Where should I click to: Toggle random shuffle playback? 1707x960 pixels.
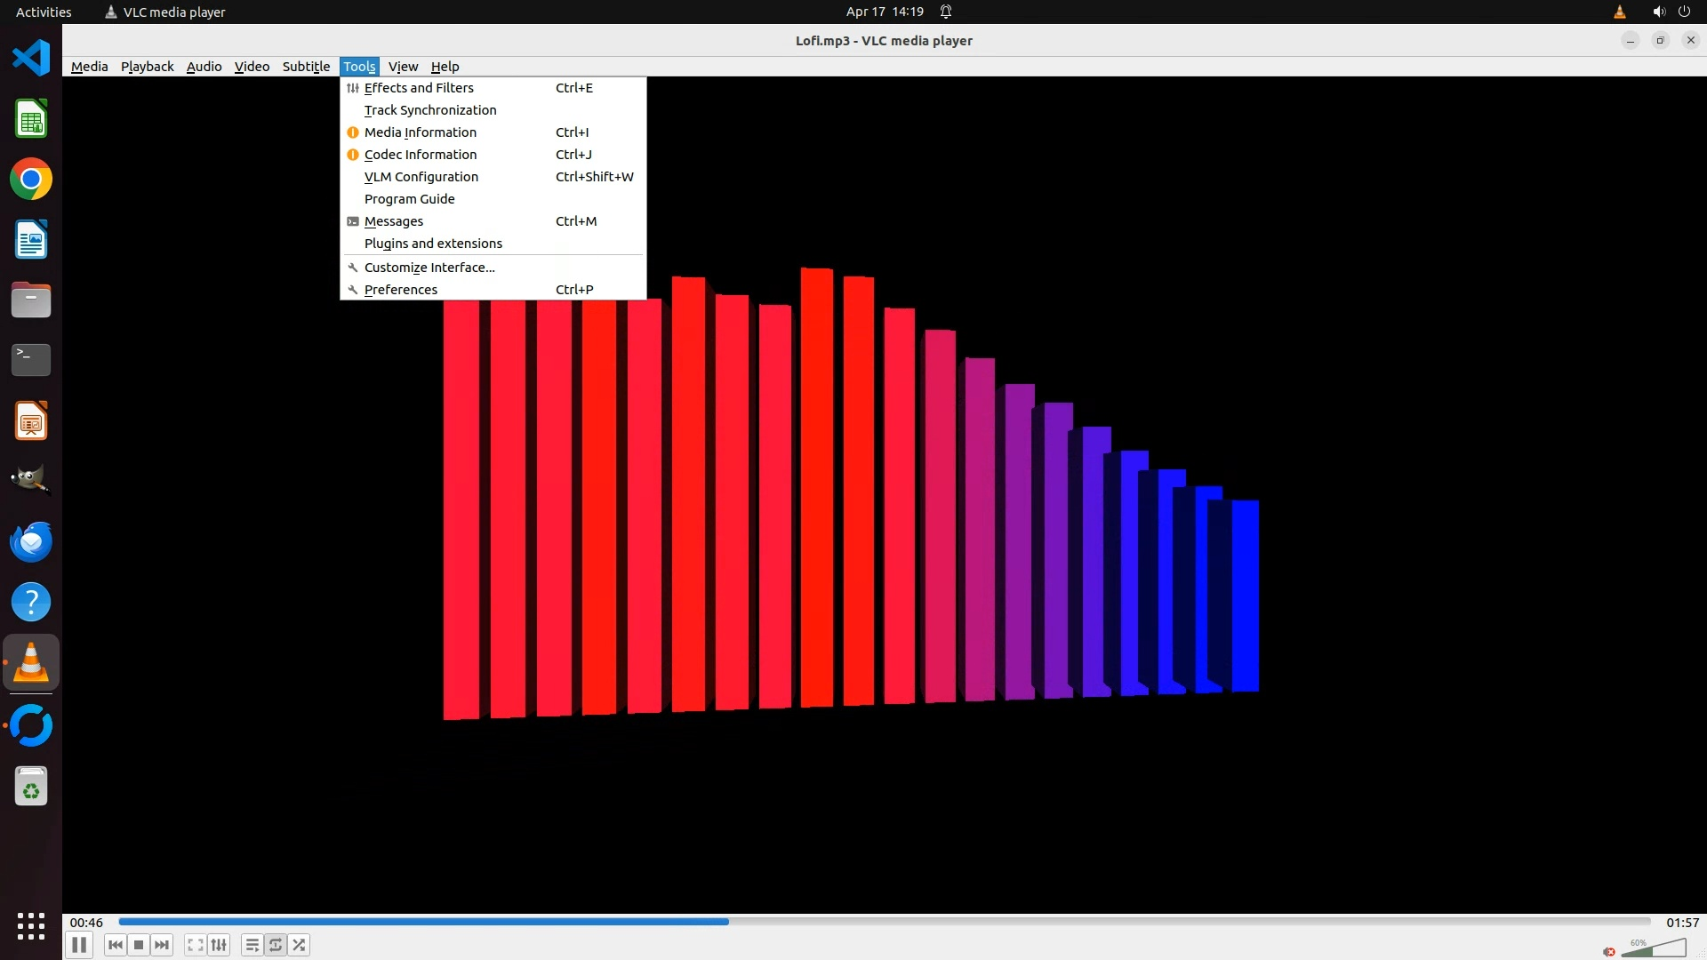[x=300, y=945]
